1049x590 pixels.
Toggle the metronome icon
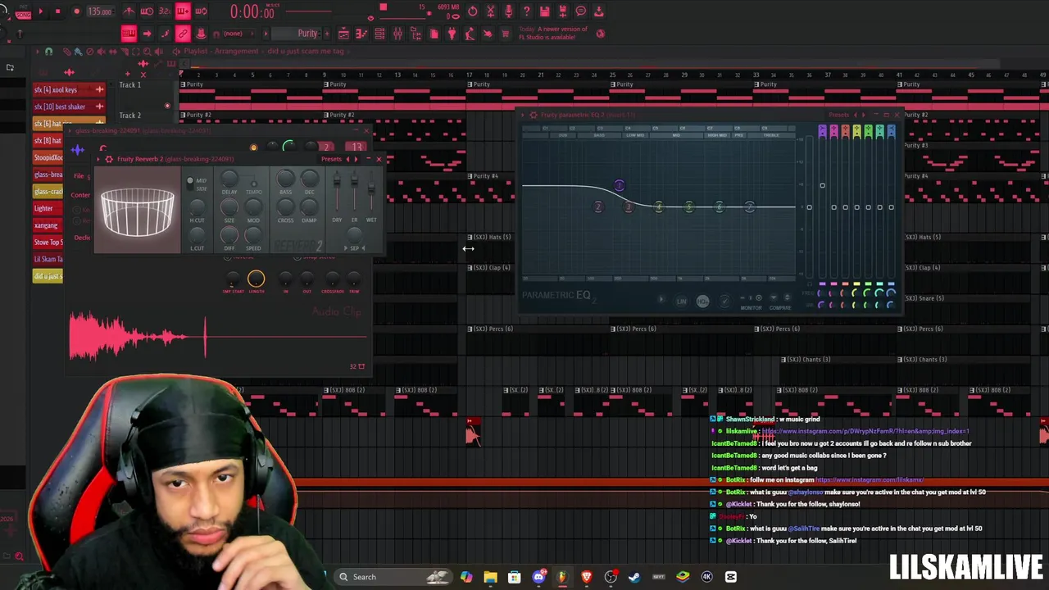click(x=129, y=11)
